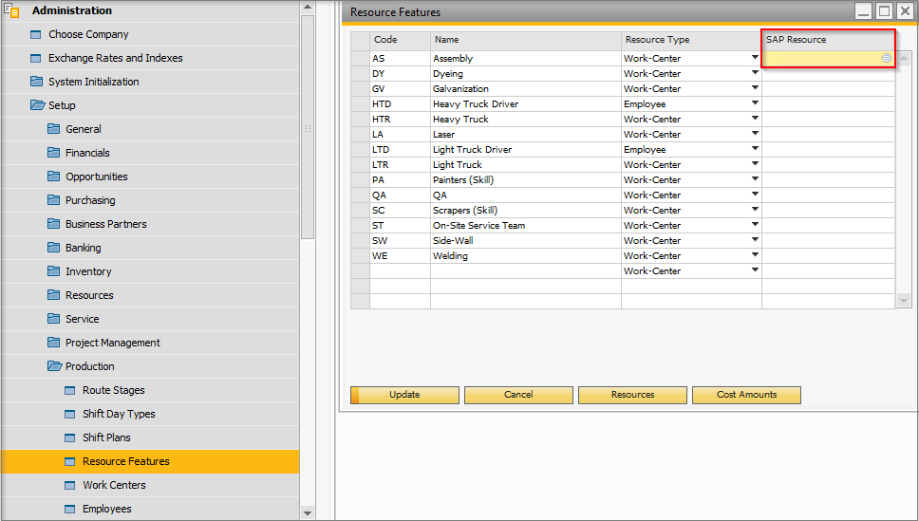The image size is (919, 521).
Task: Click the Cancel button
Action: coord(518,395)
